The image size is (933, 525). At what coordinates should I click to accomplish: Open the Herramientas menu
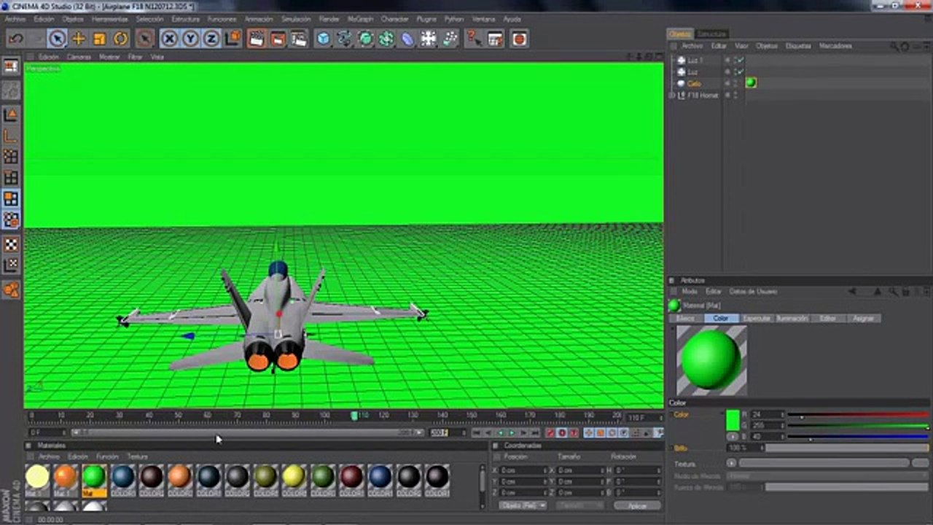click(110, 19)
